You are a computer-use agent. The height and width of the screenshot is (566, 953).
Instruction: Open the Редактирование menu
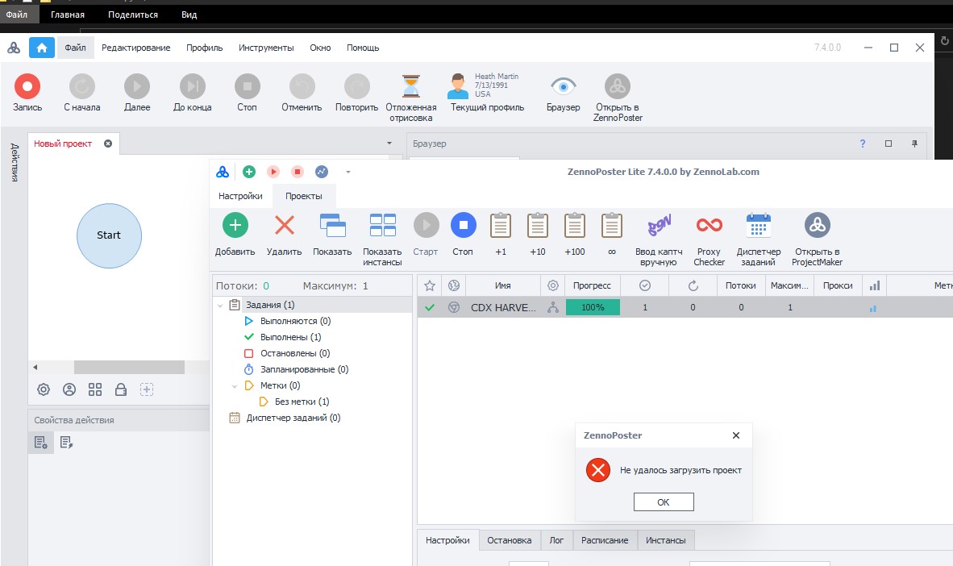tap(136, 48)
